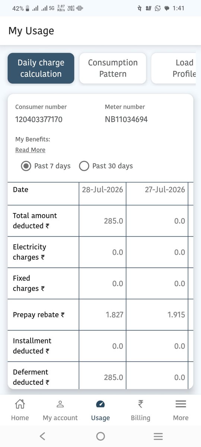Open Billing rupee icon
Image resolution: width=201 pixels, height=447 pixels.
click(x=140, y=404)
